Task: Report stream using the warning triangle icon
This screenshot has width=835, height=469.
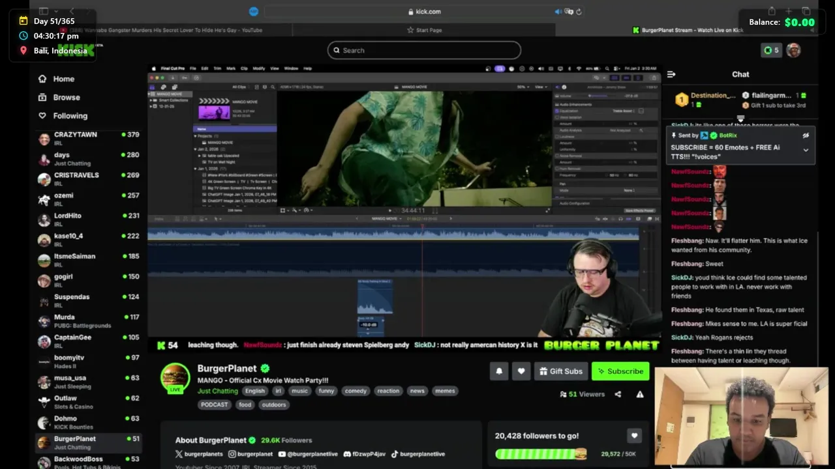Action: click(x=640, y=394)
